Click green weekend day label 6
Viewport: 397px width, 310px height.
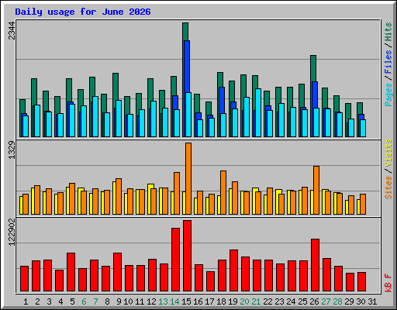84,301
